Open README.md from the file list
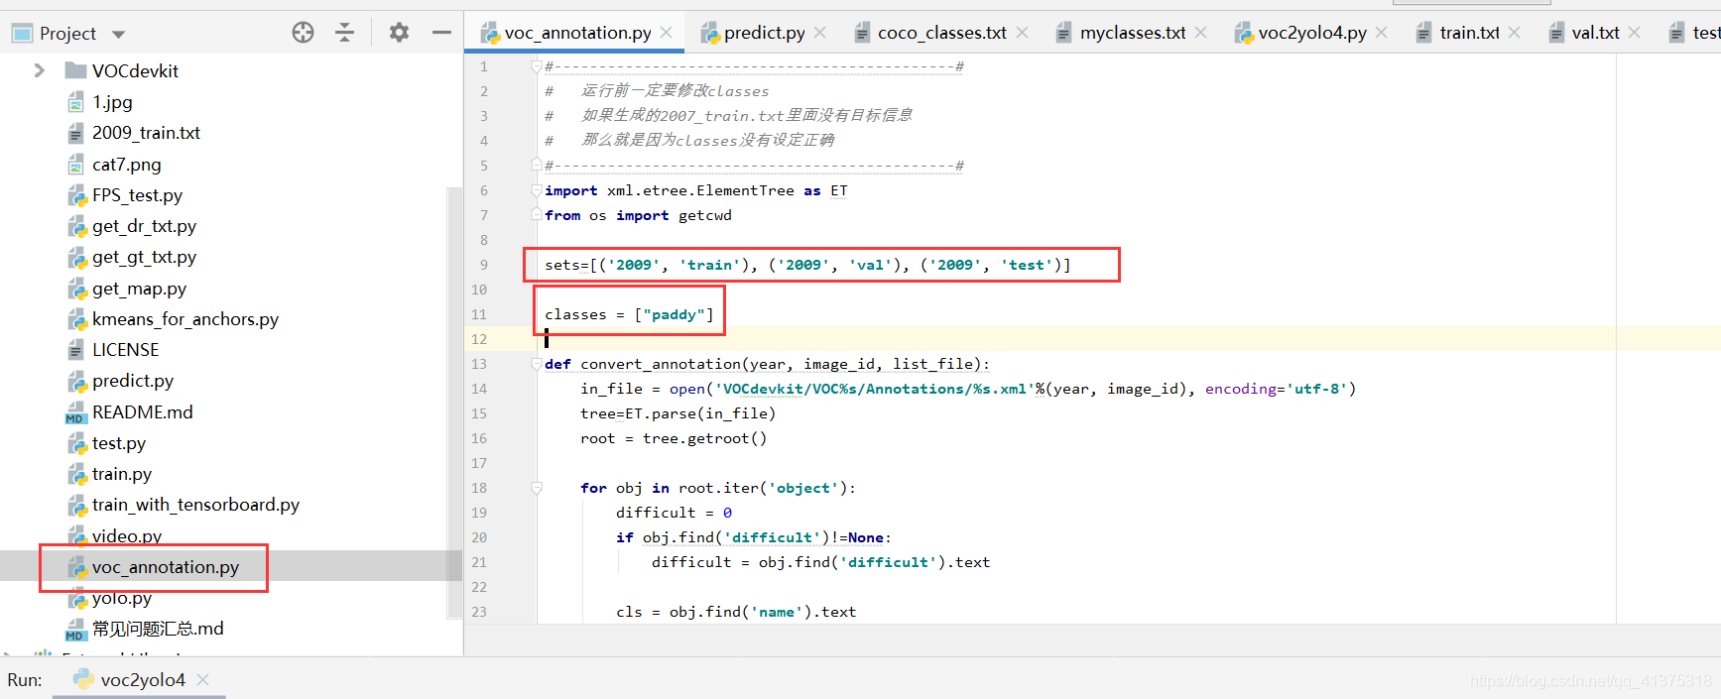The height and width of the screenshot is (699, 1721). tap(142, 412)
